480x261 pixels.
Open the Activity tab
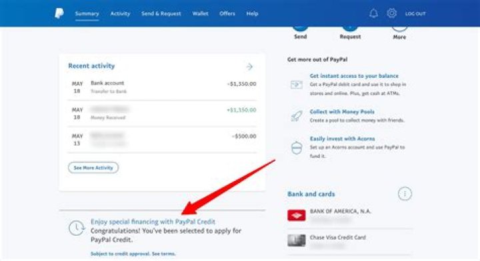[x=120, y=13]
